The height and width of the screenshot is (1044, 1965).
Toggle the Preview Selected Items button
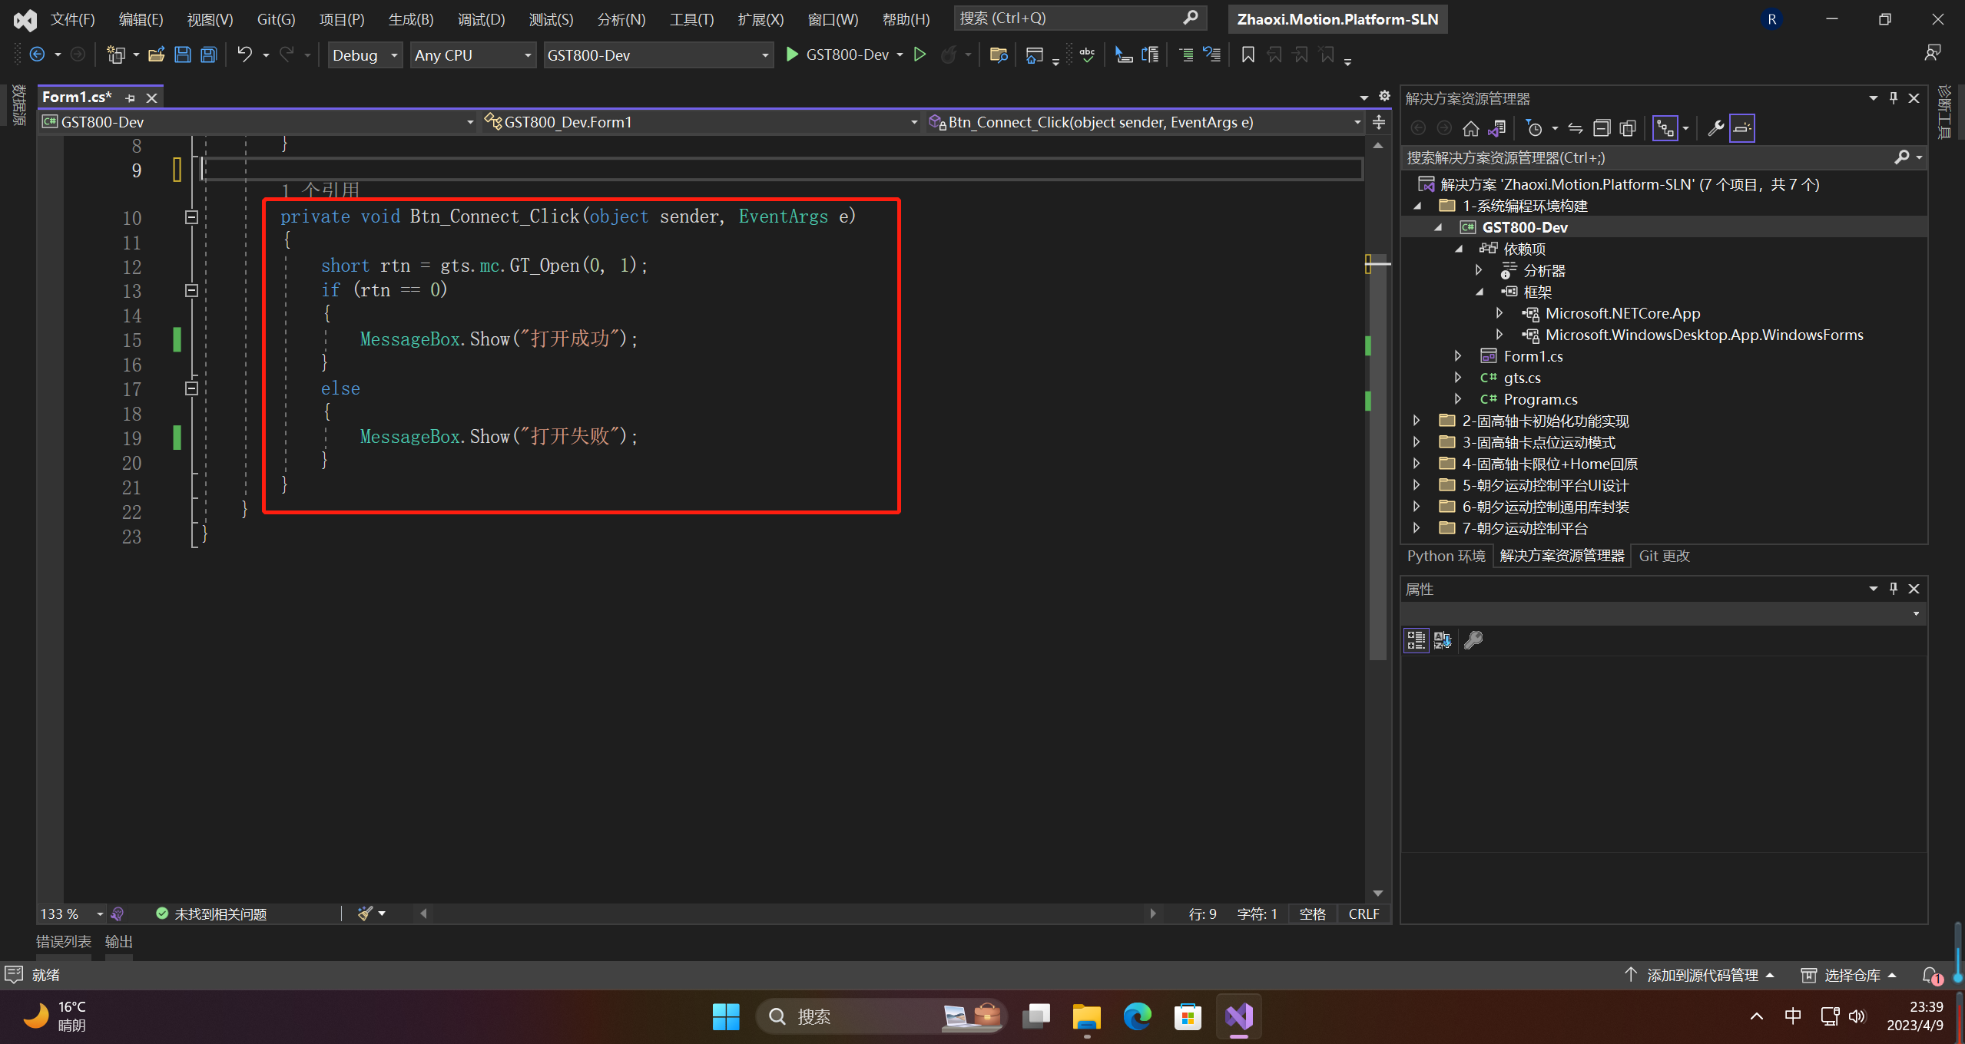(1742, 128)
